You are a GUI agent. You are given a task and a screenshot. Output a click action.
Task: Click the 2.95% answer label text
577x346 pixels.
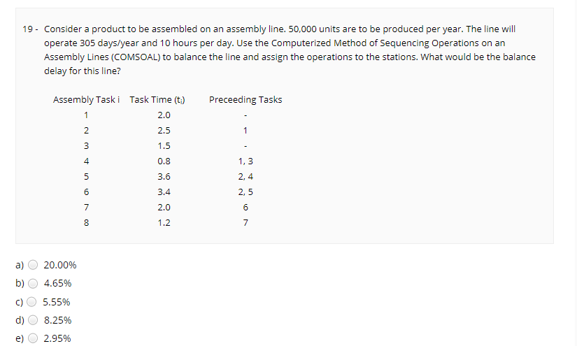click(57, 338)
